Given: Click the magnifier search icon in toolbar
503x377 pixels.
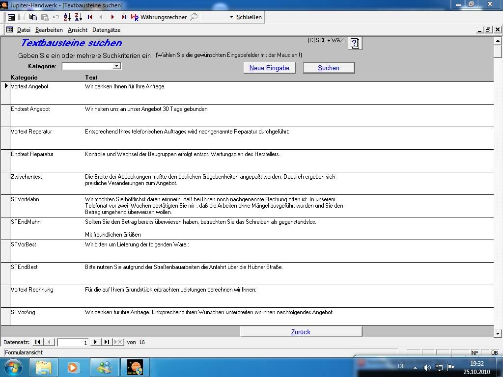Looking at the screenshot, I should 194,17.
